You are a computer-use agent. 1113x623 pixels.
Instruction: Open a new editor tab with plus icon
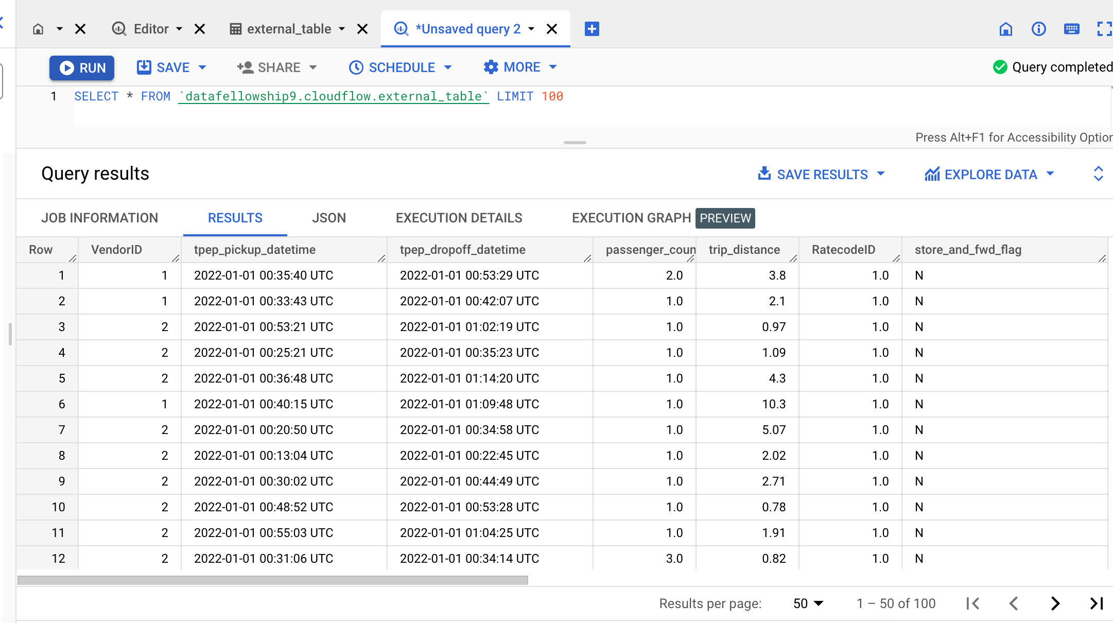point(591,29)
